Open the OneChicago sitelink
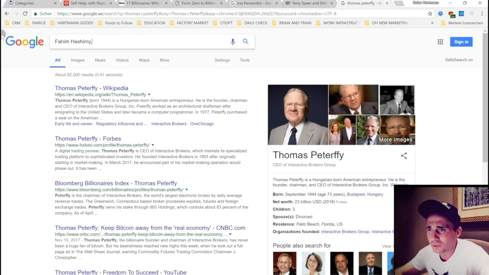 [202, 124]
